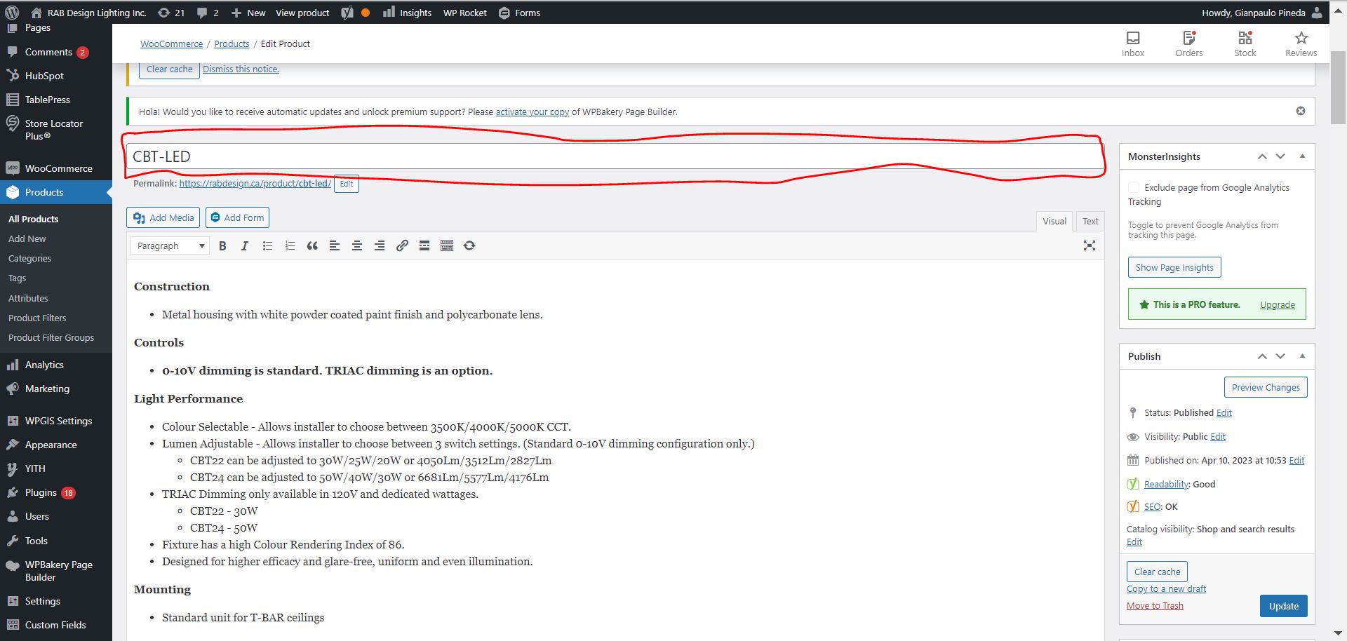Click the product title field
This screenshot has height=641, width=1347.
point(614,156)
